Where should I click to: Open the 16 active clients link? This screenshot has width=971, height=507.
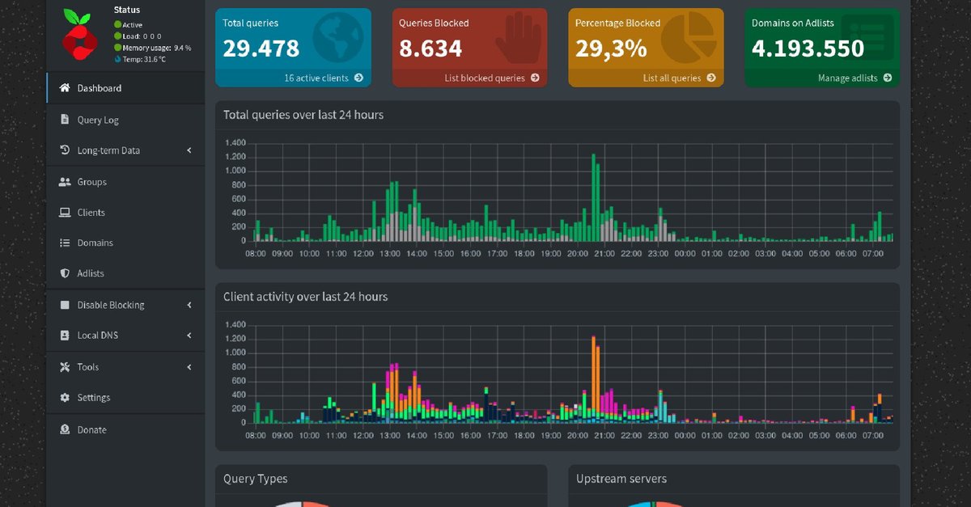[323, 78]
